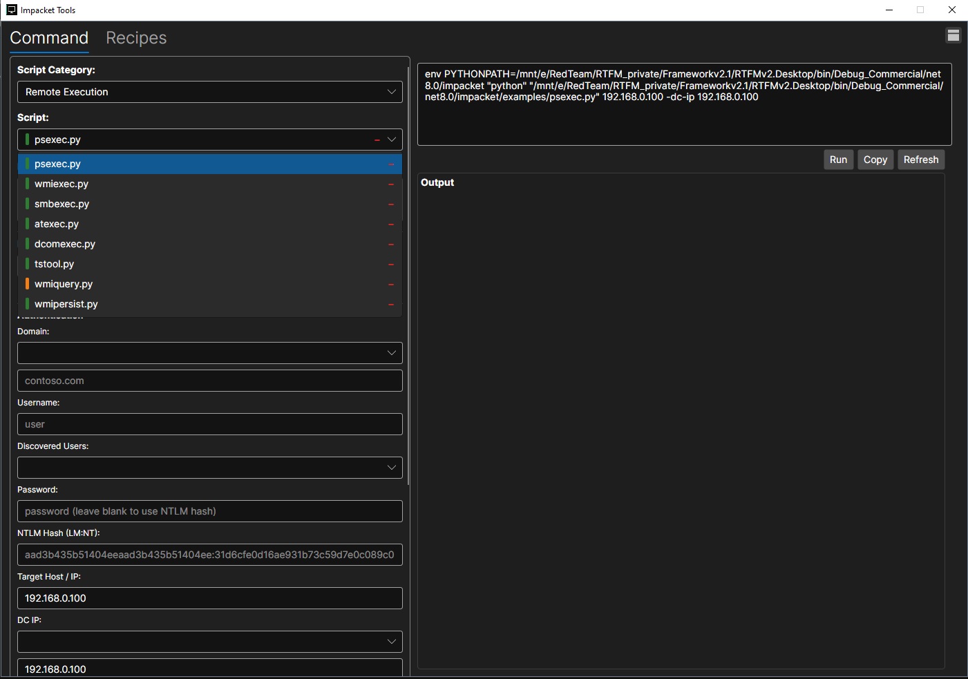Select tstool.py from the list
The height and width of the screenshot is (679, 968).
click(x=210, y=264)
